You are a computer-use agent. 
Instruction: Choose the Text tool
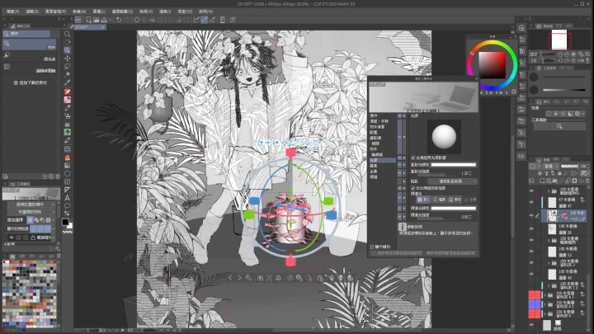(67, 197)
